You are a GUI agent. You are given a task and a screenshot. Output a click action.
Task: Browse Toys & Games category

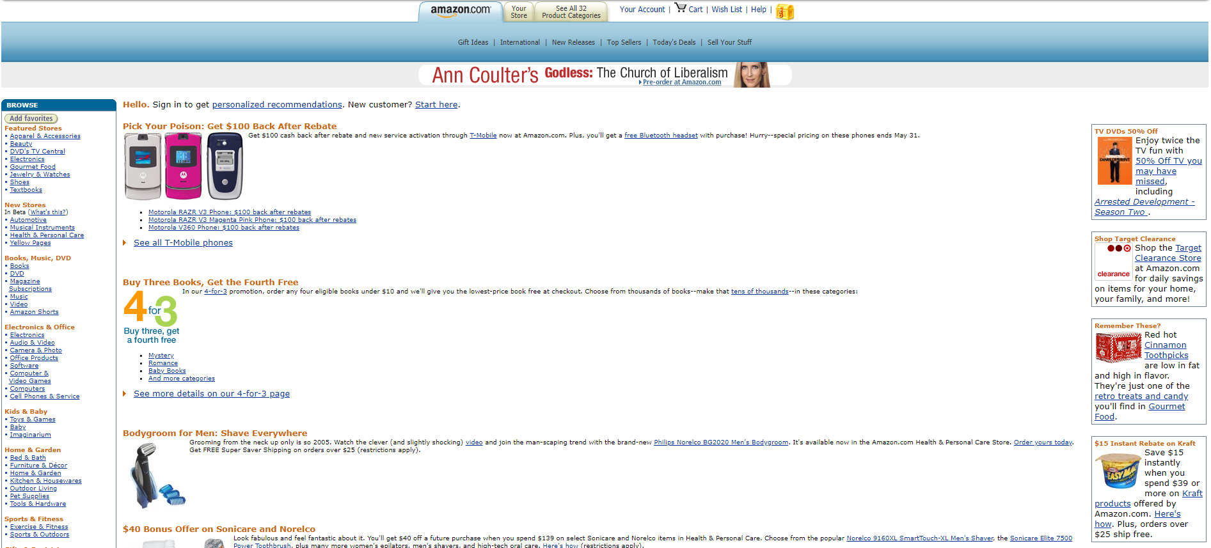pyautogui.click(x=33, y=419)
